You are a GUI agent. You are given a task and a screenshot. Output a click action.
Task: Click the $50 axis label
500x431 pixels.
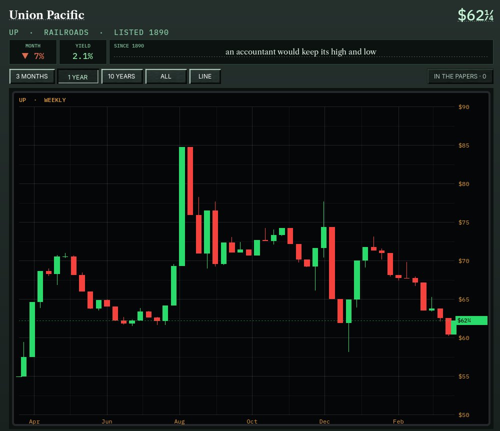click(x=463, y=415)
